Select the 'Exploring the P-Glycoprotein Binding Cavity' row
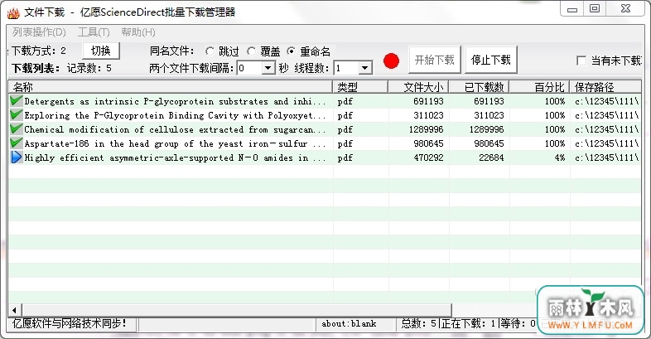Image resolution: width=651 pixels, height=339 pixels. click(325, 115)
